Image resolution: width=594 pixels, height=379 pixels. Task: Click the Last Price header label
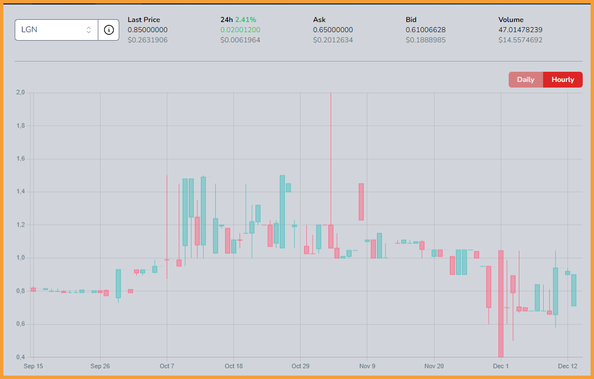click(144, 20)
